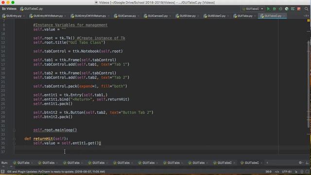311x175 pixels.
Task: Click the toolbar icon just left of the red stop button
Action: pos(293,9)
